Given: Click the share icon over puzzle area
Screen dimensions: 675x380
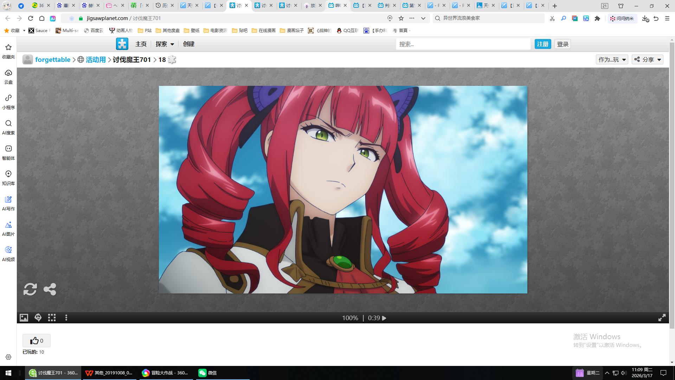Looking at the screenshot, I should point(50,289).
